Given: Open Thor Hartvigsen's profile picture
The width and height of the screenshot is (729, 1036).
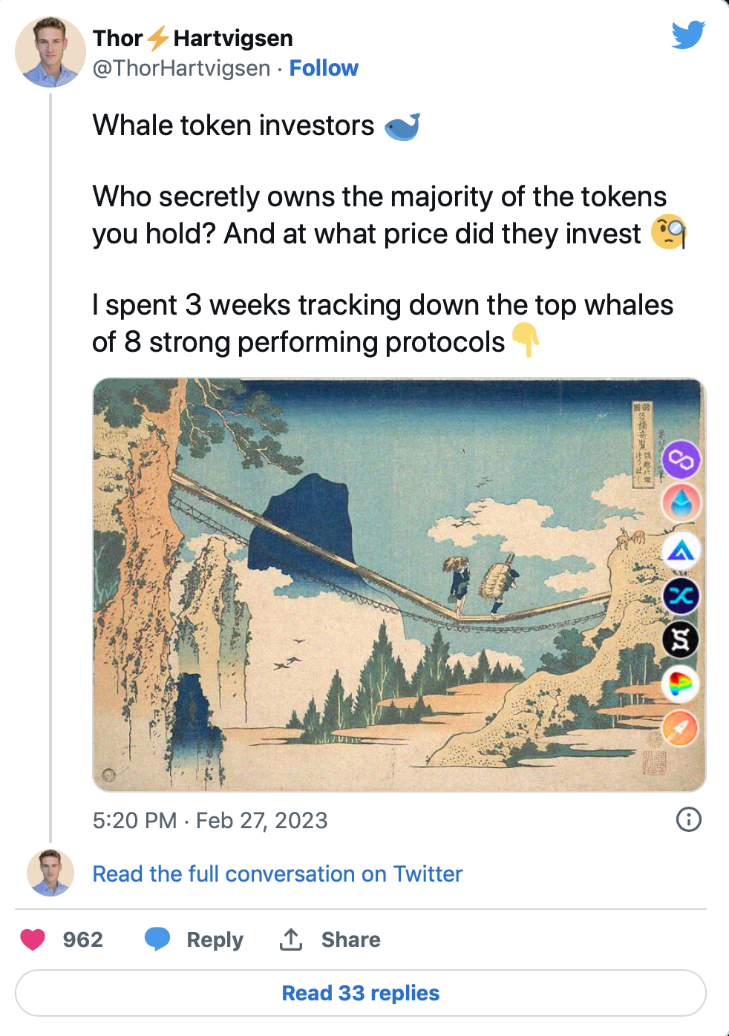Looking at the screenshot, I should click(x=50, y=52).
